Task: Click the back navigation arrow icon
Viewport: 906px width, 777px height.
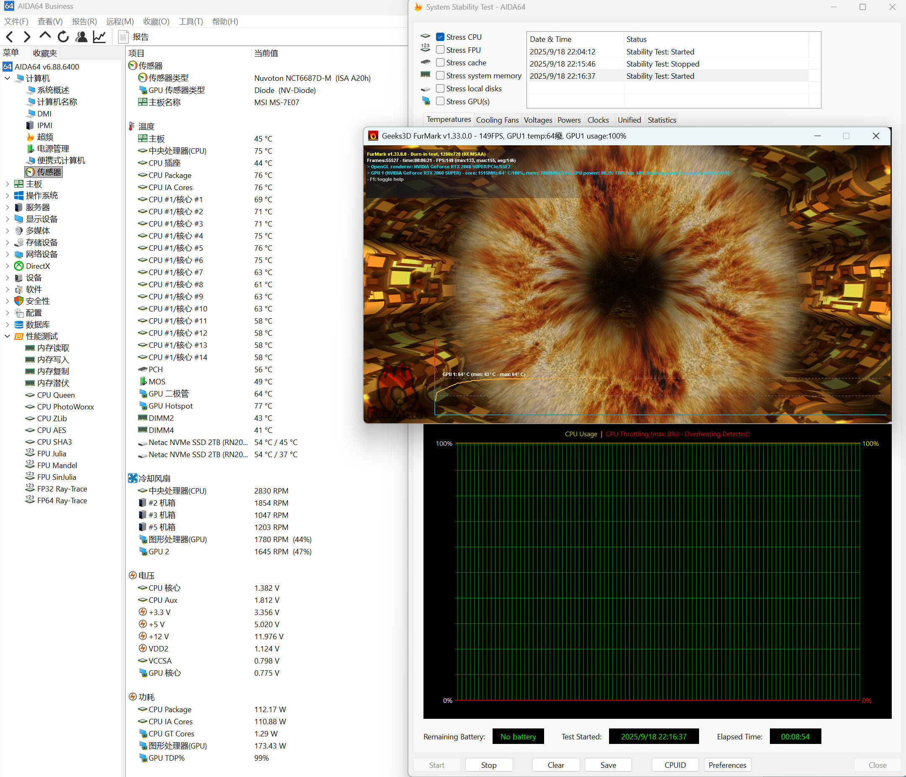Action: click(x=10, y=37)
